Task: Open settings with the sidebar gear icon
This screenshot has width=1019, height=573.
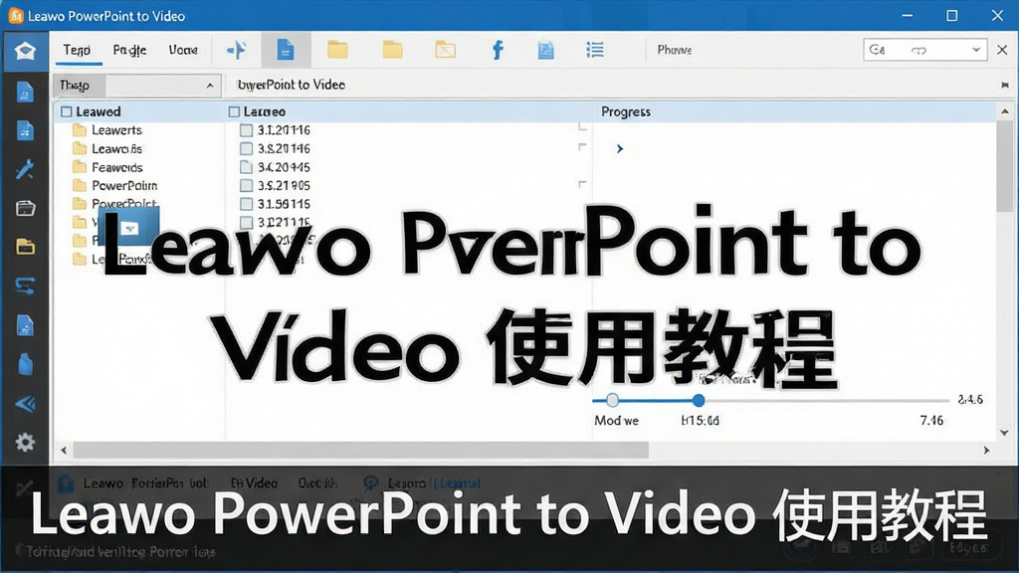Action: click(25, 443)
